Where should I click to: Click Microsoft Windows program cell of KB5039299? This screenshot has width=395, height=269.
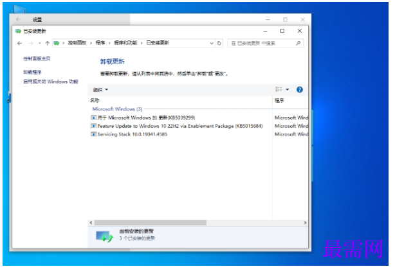[x=291, y=117]
